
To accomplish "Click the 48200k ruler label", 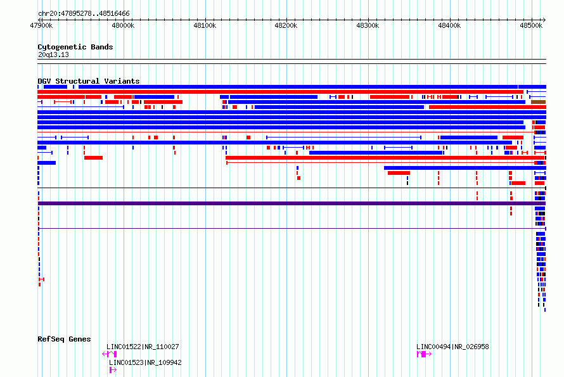I will coord(286,25).
